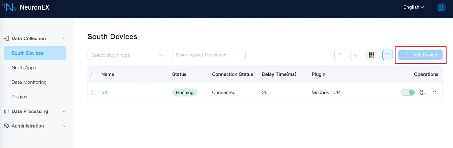453x148 pixels.
Task: Switch to card grid view
Action: coord(372,55)
